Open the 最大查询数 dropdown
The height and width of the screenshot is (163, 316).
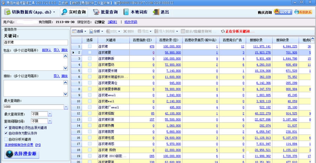66,107
